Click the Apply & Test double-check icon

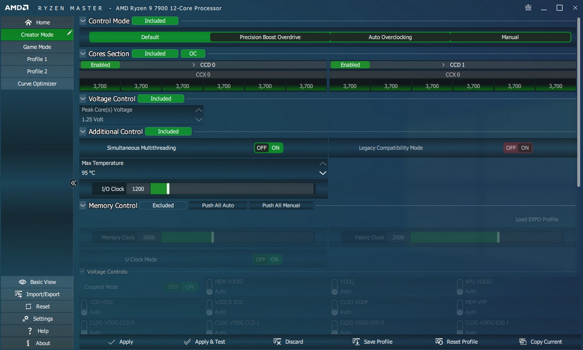tap(187, 342)
